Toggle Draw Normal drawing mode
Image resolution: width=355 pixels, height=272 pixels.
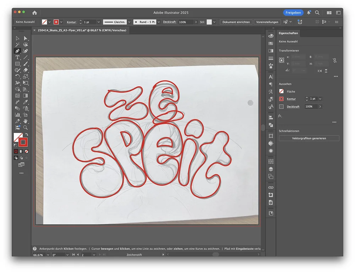pyautogui.click(x=16, y=158)
